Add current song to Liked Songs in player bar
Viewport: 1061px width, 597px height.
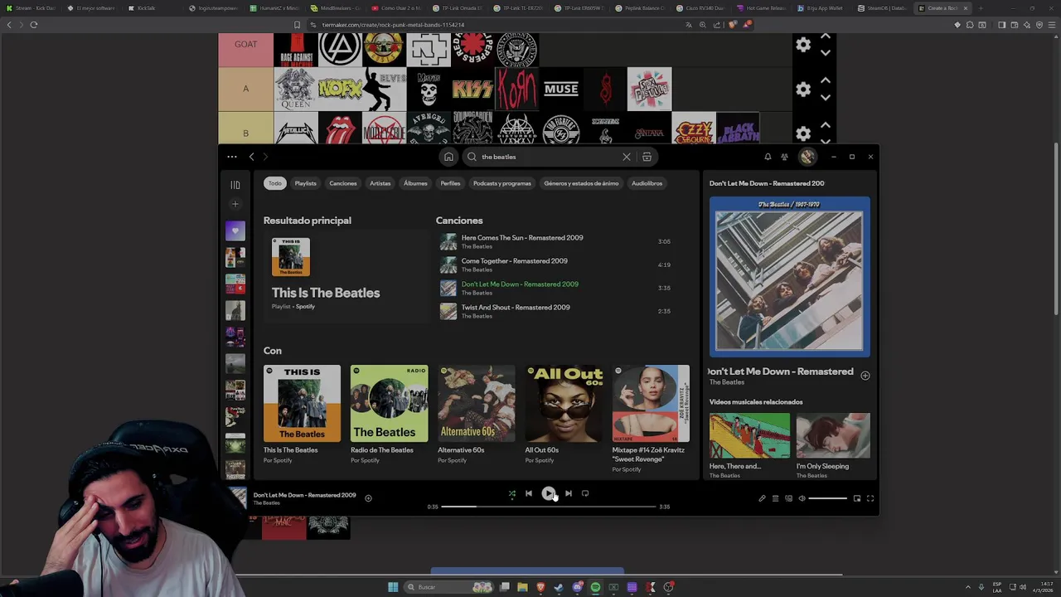(368, 498)
